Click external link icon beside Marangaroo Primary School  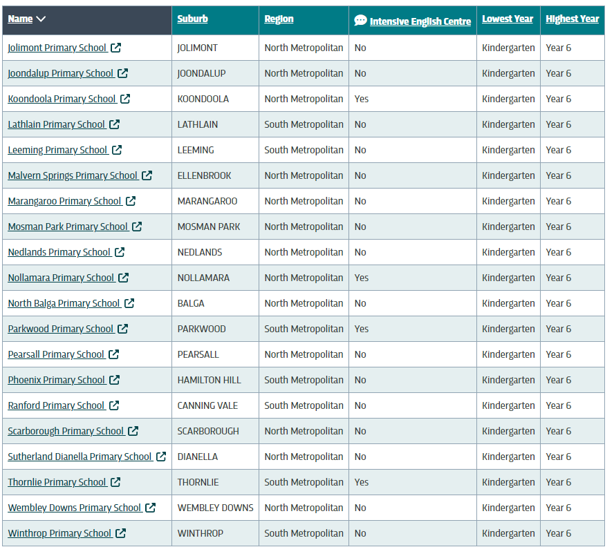coord(131,201)
